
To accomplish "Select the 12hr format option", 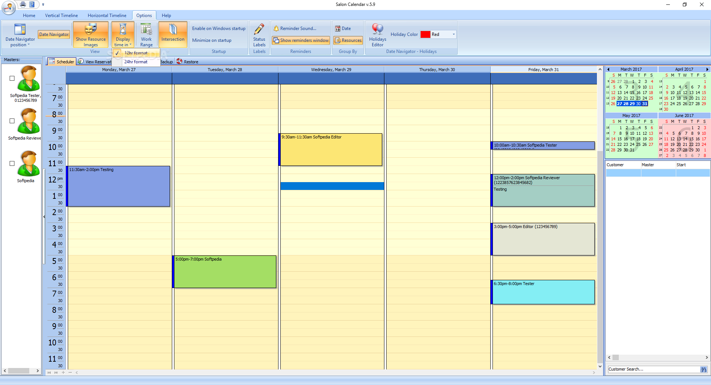I will [136, 53].
